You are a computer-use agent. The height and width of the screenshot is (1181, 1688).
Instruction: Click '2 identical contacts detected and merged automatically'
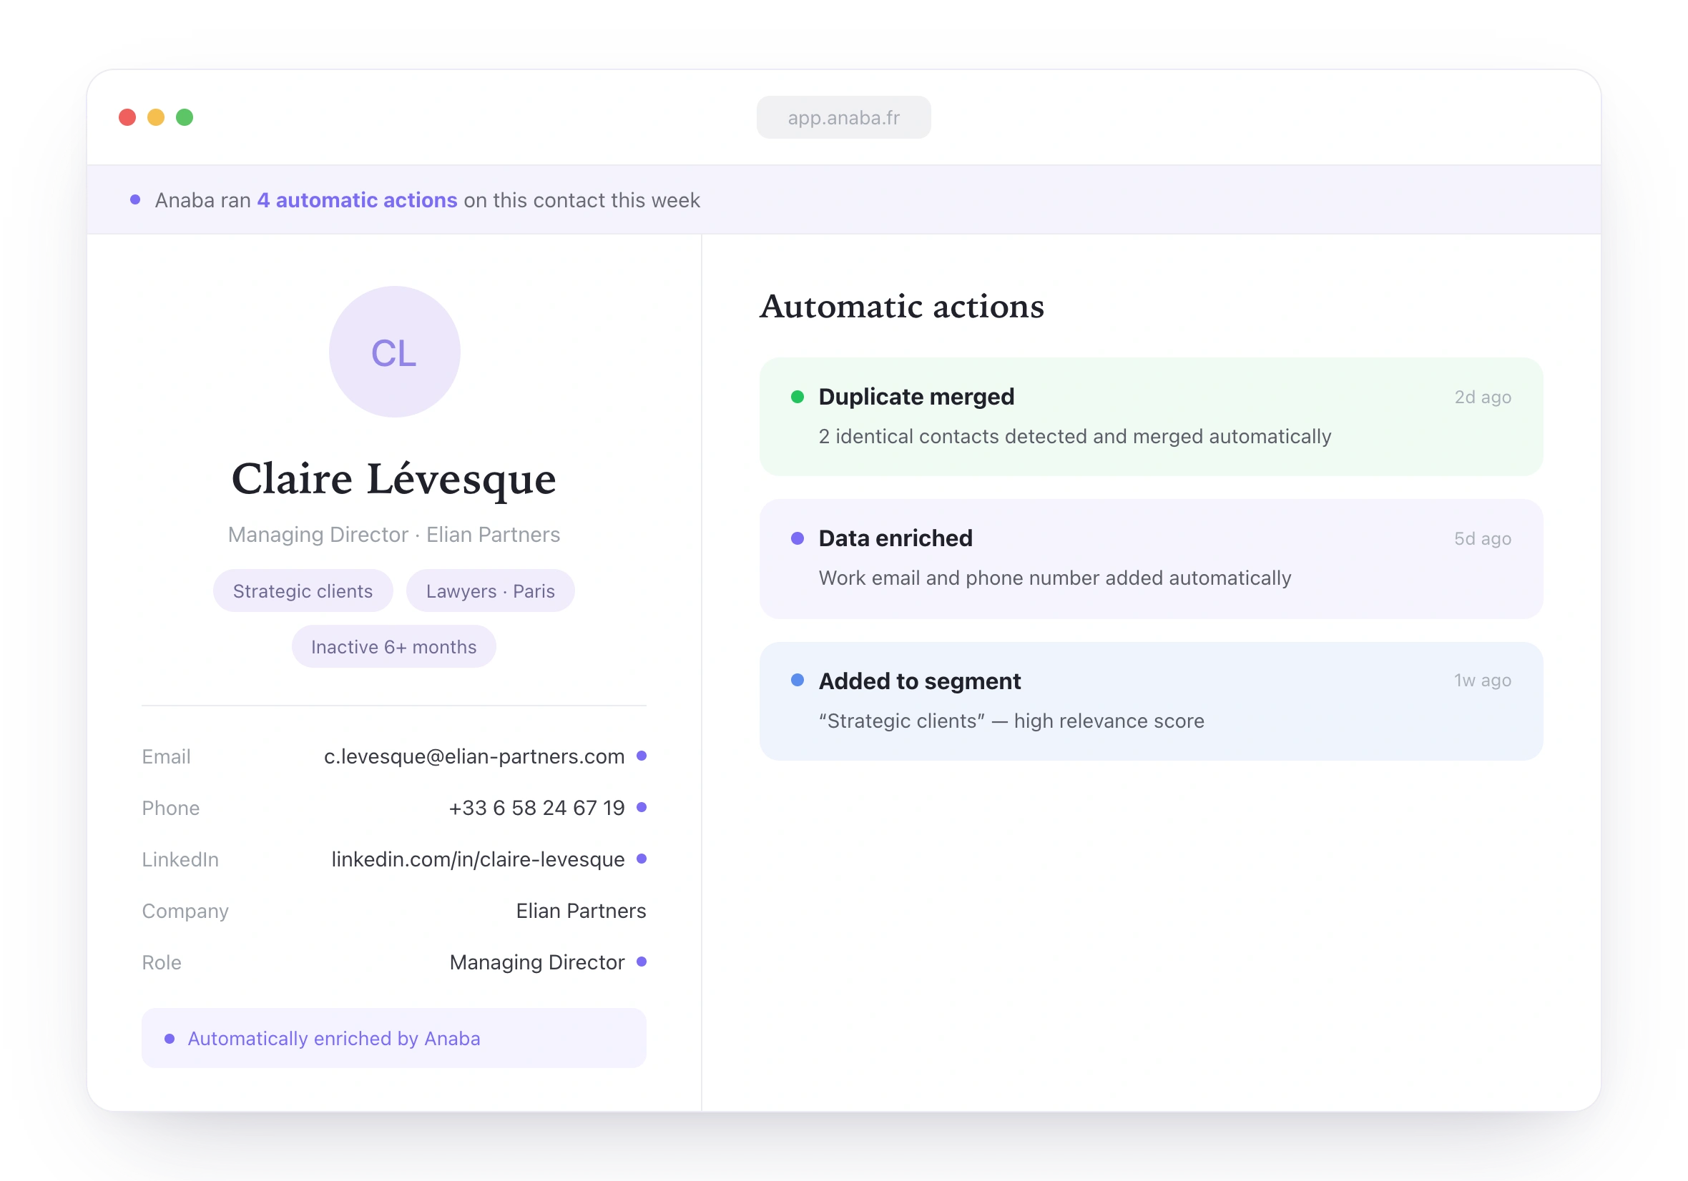pos(1075,437)
